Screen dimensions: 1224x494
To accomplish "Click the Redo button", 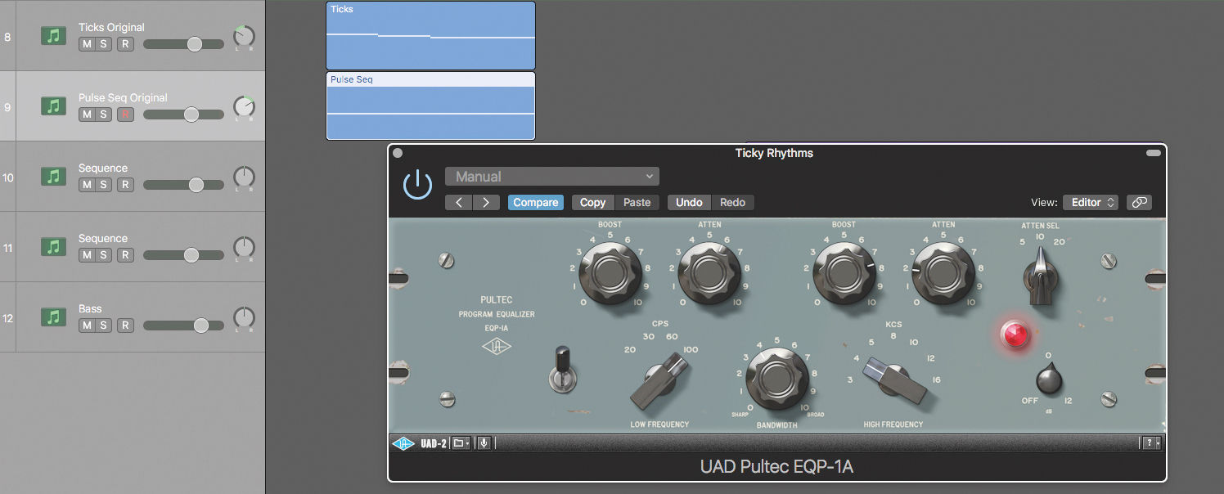I will click(x=732, y=202).
